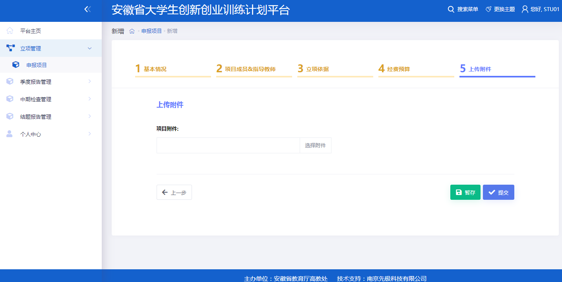The height and width of the screenshot is (282, 562).
Task: Collapse the sidebar with double-chevron icon
Action: click(x=88, y=9)
